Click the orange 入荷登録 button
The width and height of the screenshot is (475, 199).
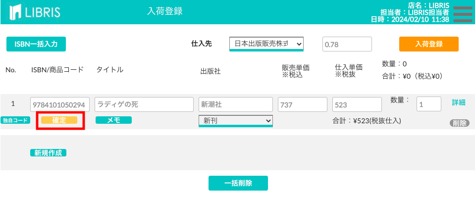point(428,44)
